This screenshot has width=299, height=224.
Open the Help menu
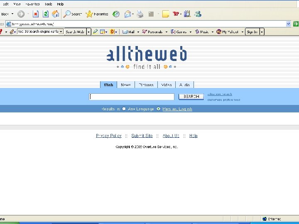[60, 4]
